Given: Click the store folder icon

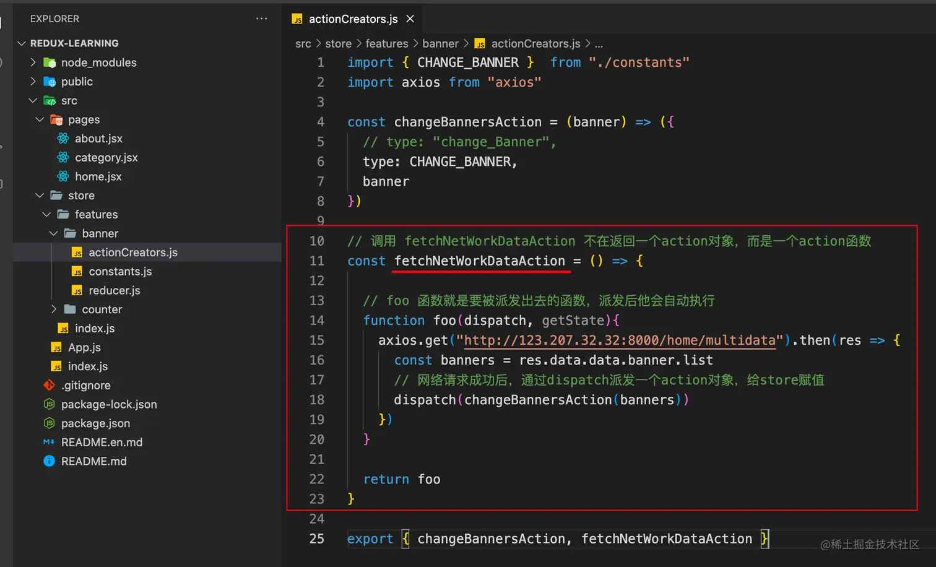Looking at the screenshot, I should (x=56, y=195).
